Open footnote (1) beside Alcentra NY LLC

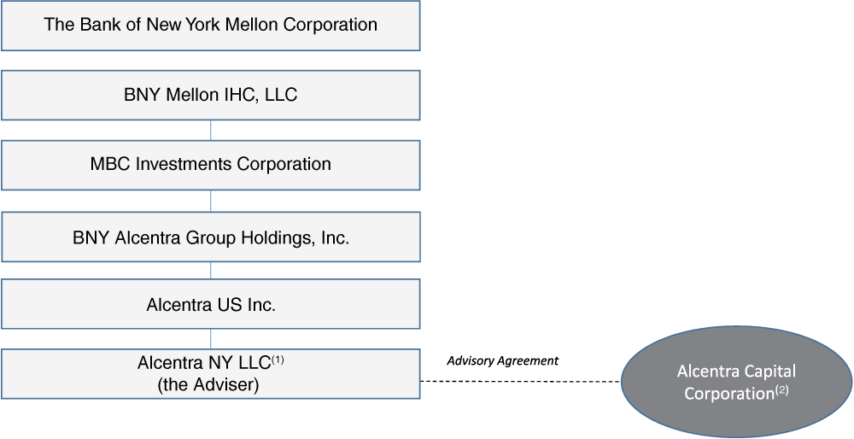tap(278, 359)
